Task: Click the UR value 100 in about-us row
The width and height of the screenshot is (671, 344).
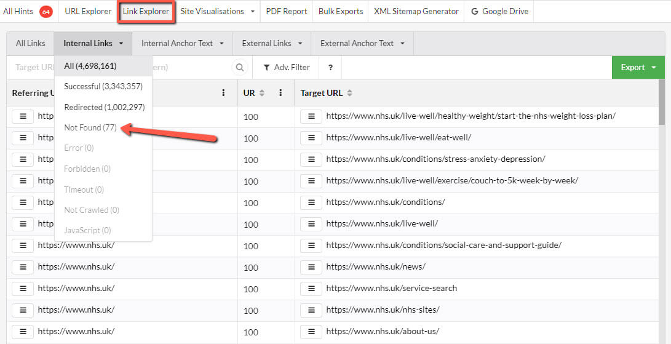Action: click(251, 332)
